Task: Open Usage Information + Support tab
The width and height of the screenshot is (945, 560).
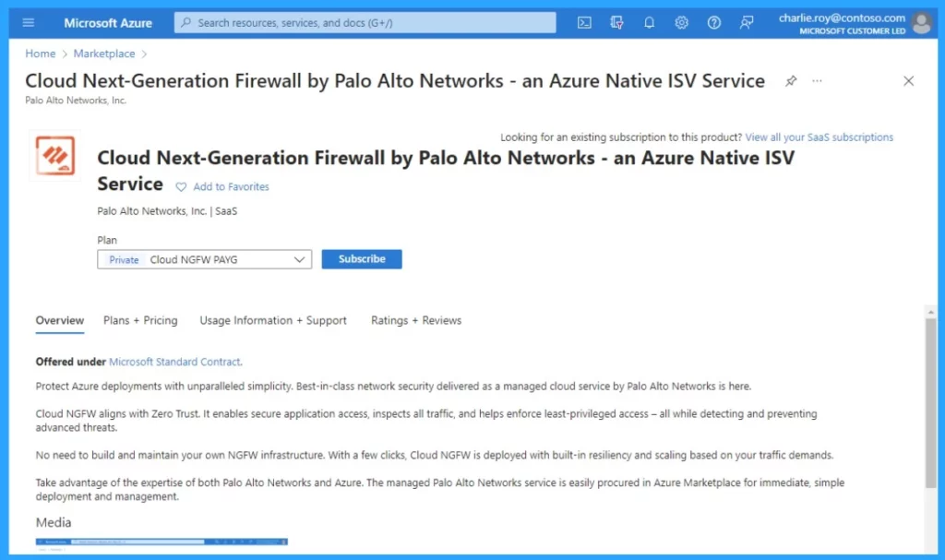Action: (273, 321)
